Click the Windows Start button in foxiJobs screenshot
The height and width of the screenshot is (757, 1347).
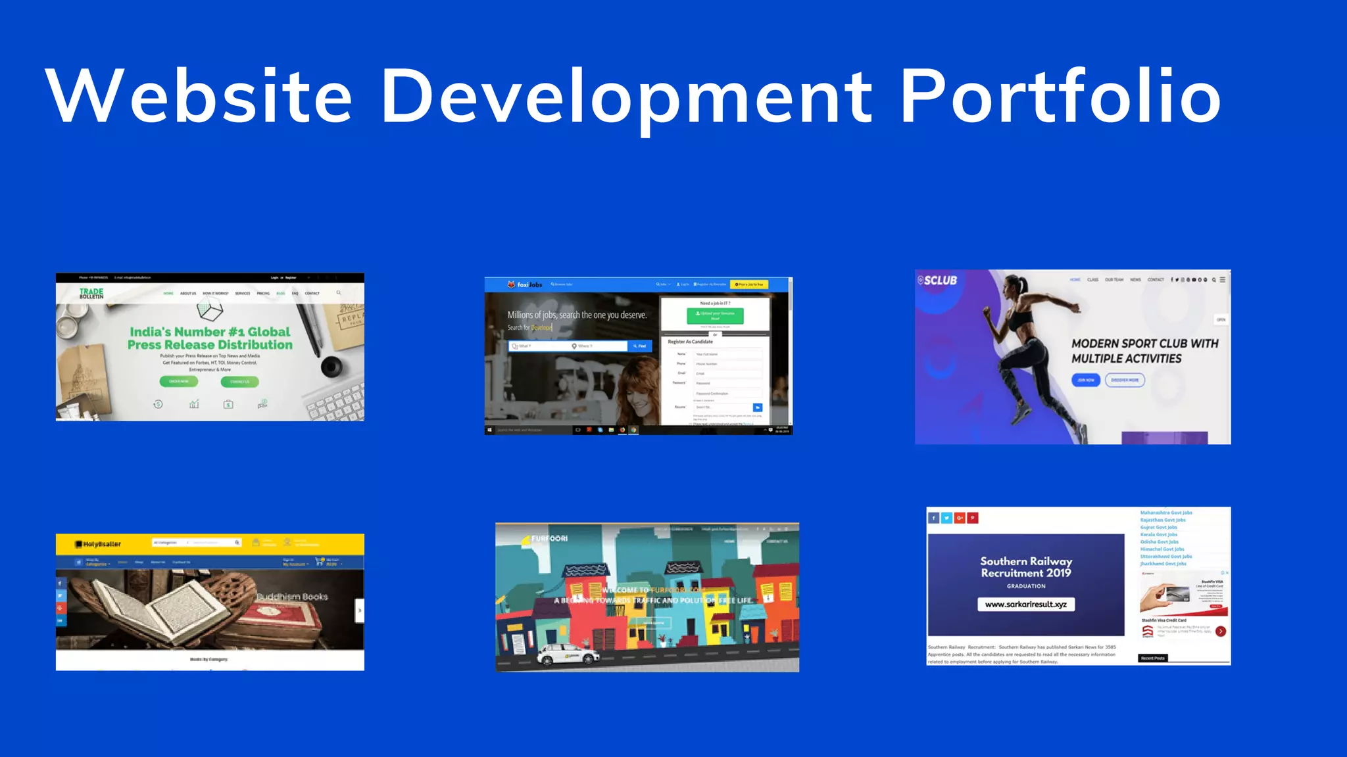(x=489, y=430)
